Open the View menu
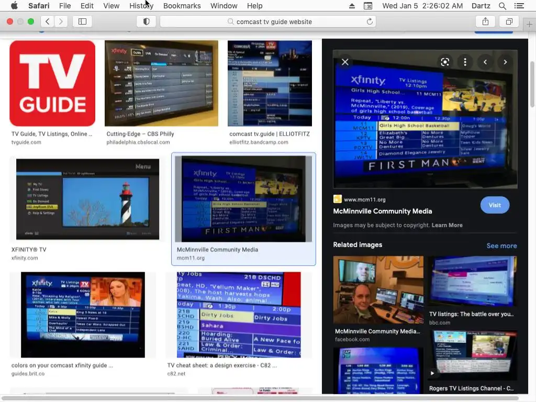The height and width of the screenshot is (402, 536). pyautogui.click(x=111, y=6)
